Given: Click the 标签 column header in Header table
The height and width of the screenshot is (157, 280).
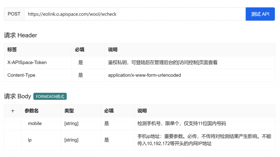Looking at the screenshot, I should coord(12,50).
